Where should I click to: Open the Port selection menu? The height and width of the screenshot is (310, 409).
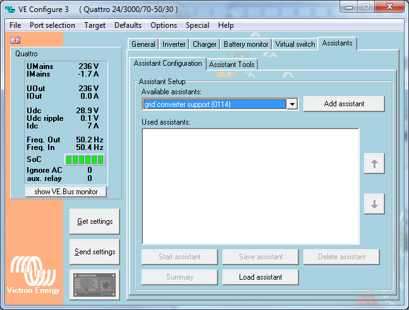pos(52,25)
